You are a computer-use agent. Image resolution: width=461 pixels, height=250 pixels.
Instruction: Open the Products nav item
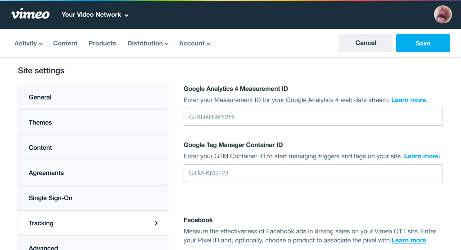click(x=102, y=43)
